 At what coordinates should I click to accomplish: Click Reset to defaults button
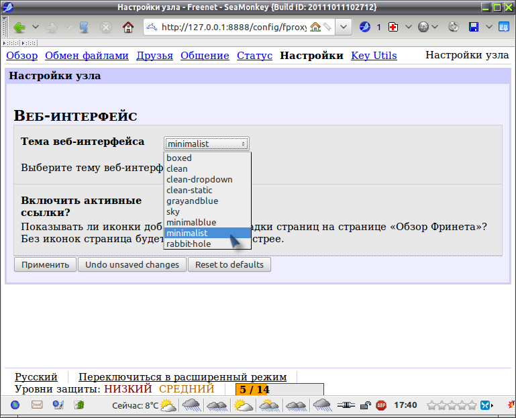(x=229, y=264)
